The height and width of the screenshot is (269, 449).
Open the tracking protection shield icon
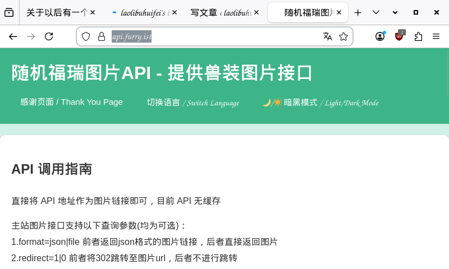(x=86, y=36)
